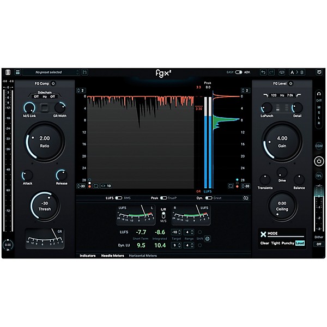Viewport: 327px width, 327px height.
Task: Open the No preset selected dropdown
Action: point(51,72)
